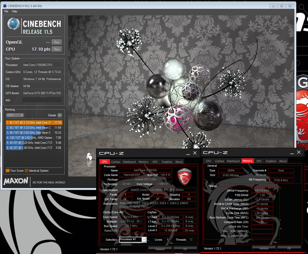Viewport: 308px width, 254px height.
Task: Open SPD tab in right CPU-Z window
Action: click(x=259, y=161)
